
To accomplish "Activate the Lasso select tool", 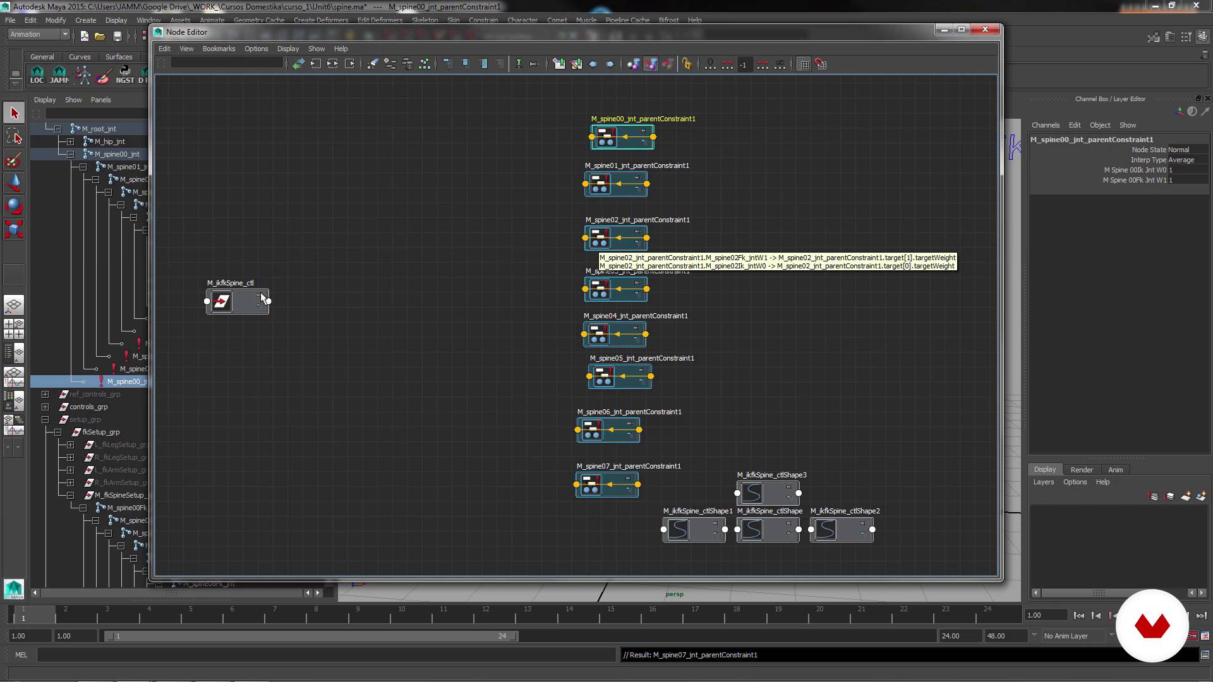I will pos(14,136).
